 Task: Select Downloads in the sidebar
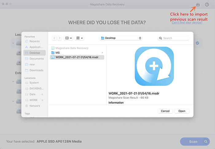34,70
